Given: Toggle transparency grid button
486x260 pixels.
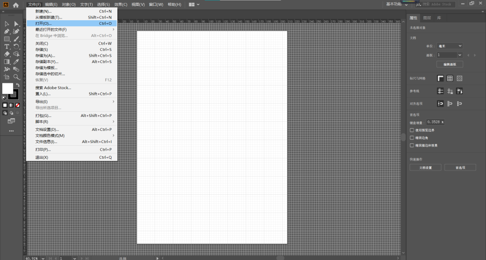Looking at the screenshot, I should 459,78.
